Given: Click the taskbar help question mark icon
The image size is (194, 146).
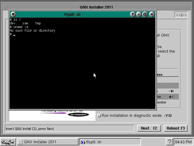Looking at the screenshot, I should (169, 142).
